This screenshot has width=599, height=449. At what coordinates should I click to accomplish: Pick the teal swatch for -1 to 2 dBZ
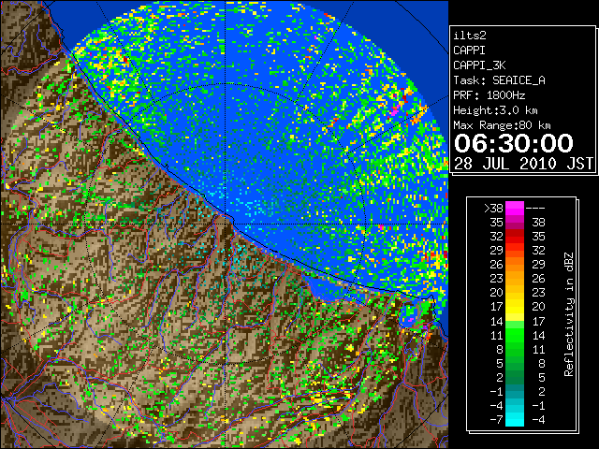click(515, 392)
